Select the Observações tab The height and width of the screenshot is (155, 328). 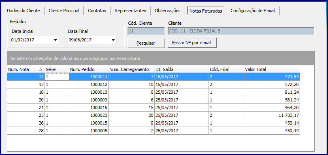click(168, 11)
